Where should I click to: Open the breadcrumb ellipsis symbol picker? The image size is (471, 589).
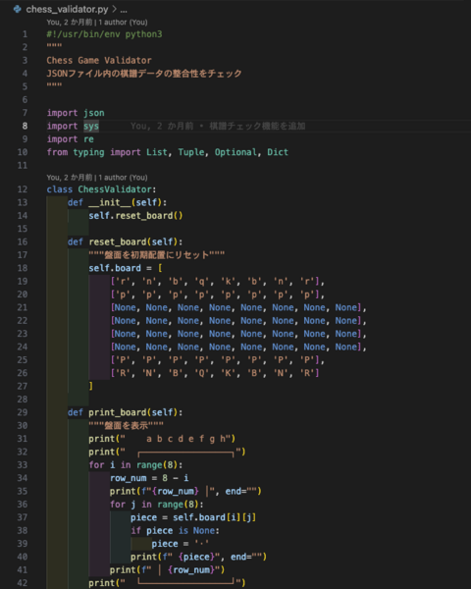(124, 10)
